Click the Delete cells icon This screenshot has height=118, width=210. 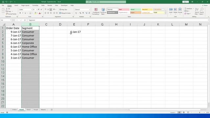(x=175, y=10)
